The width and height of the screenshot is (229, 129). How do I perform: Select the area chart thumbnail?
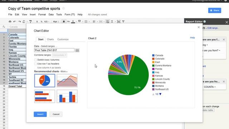click(x=67, y=81)
